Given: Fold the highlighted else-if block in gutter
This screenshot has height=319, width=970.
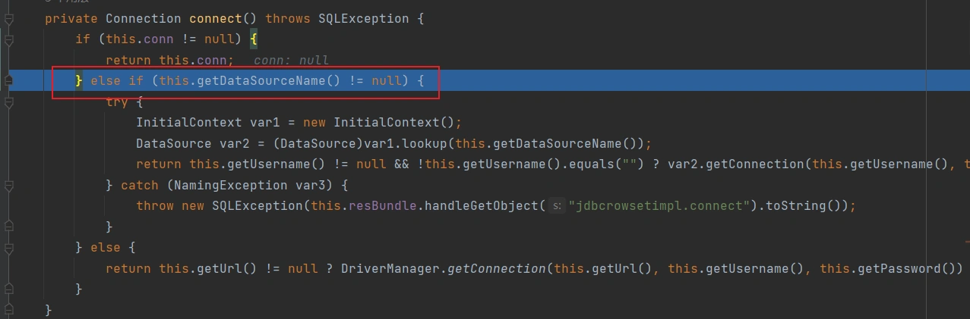Looking at the screenshot, I should tap(8, 80).
